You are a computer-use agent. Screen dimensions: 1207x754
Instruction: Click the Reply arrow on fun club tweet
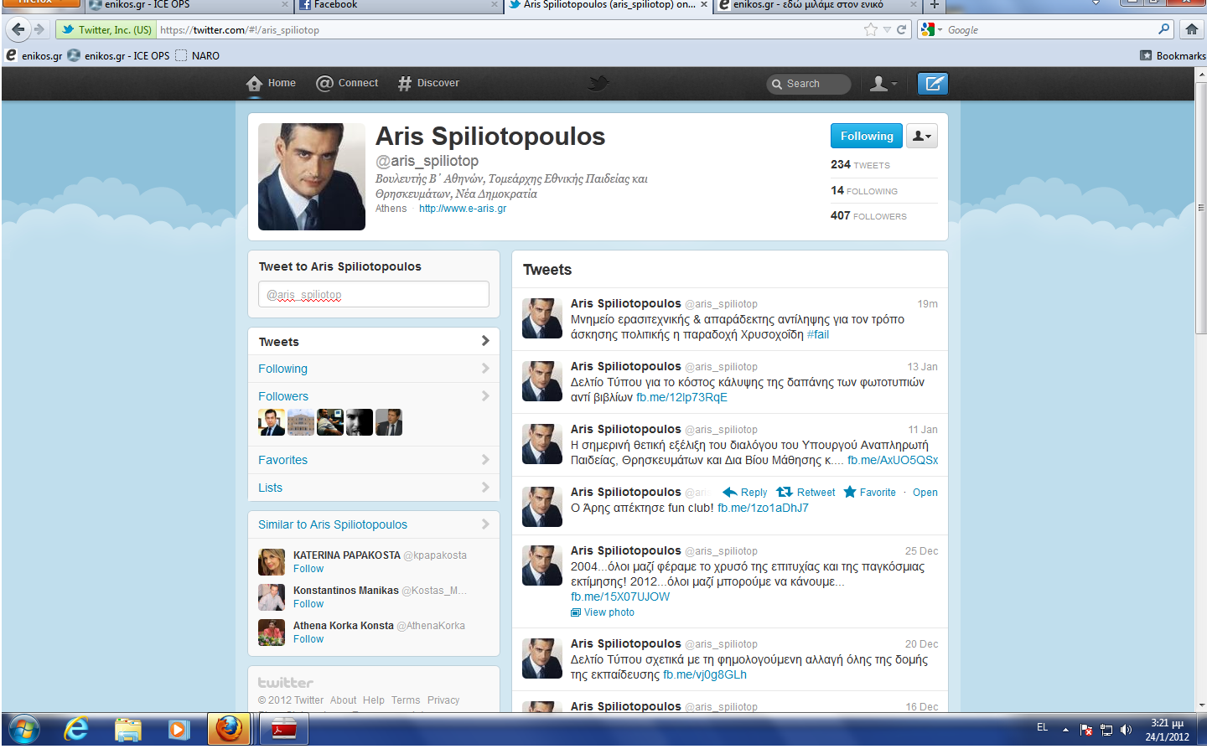pyautogui.click(x=730, y=493)
